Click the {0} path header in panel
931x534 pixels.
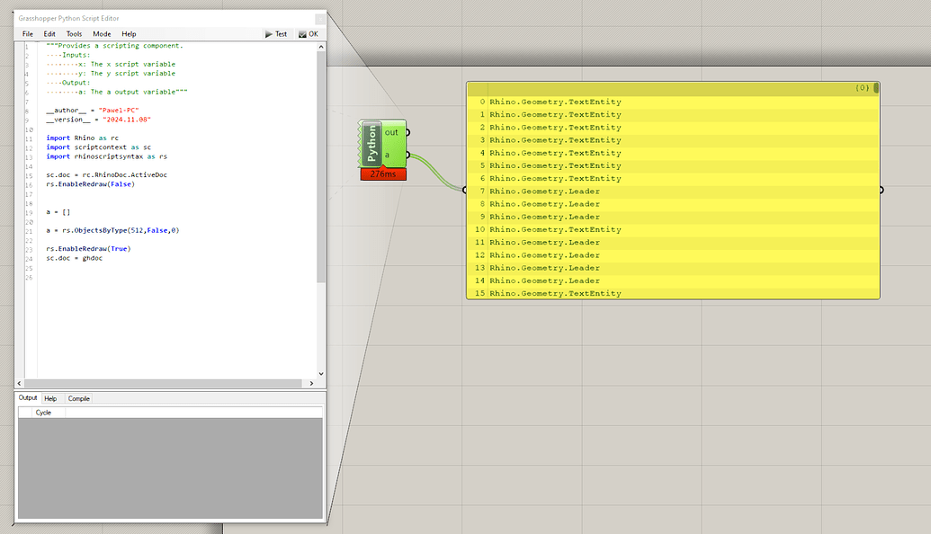[x=862, y=88]
